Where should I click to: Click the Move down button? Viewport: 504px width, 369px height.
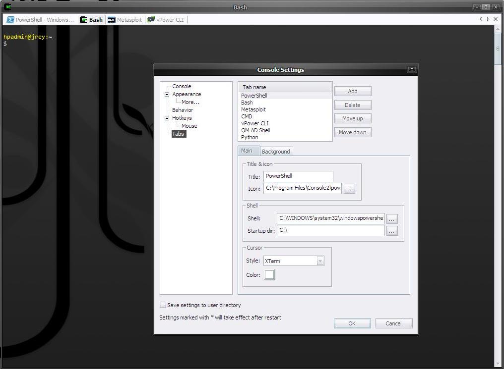coord(352,132)
